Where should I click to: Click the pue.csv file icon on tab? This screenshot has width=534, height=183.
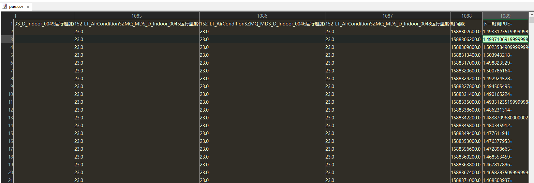5,6
